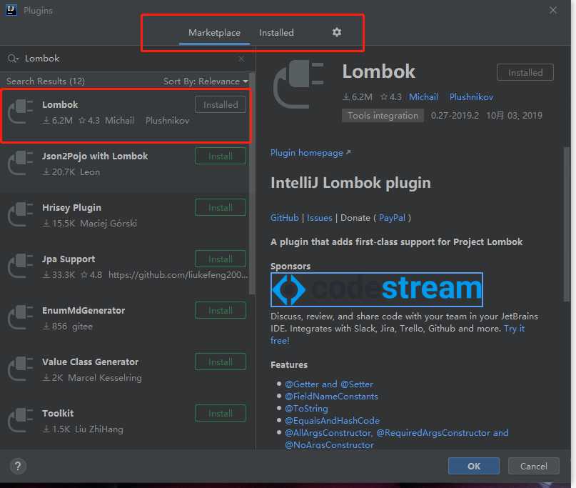Screen dimensions: 576x488
Task: Open the Try it free link
Action: coord(515,329)
